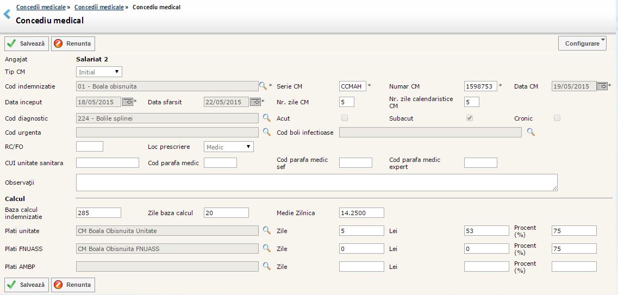Click the bottom Renunta button
The width and height of the screenshot is (618, 295).
click(73, 285)
